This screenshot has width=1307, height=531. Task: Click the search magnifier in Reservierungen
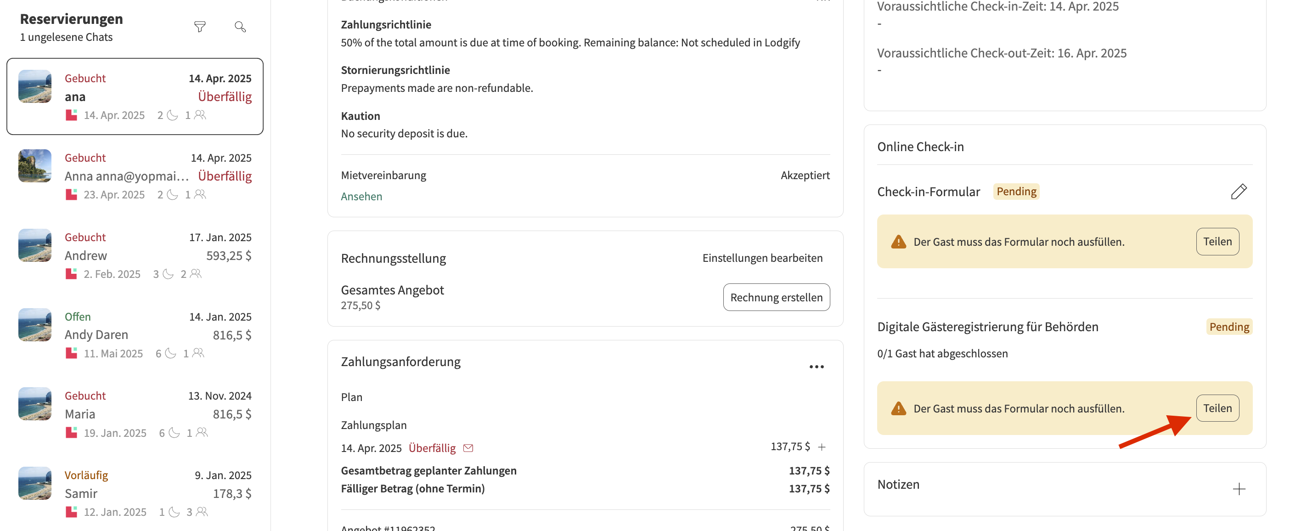click(x=240, y=27)
